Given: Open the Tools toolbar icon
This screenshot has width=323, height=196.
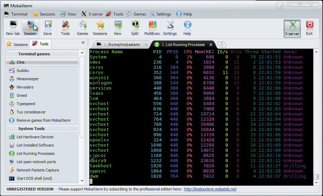Looking at the screenshot, I should point(65,28).
